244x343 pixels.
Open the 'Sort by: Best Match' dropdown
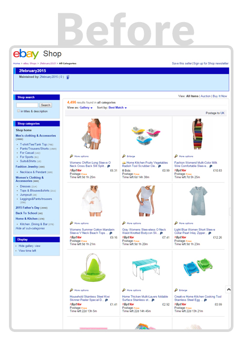pos(118,107)
